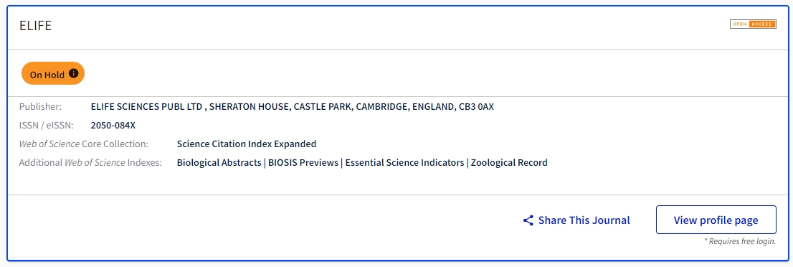Click the ELIFE journal title
This screenshot has width=793, height=267.
click(35, 26)
